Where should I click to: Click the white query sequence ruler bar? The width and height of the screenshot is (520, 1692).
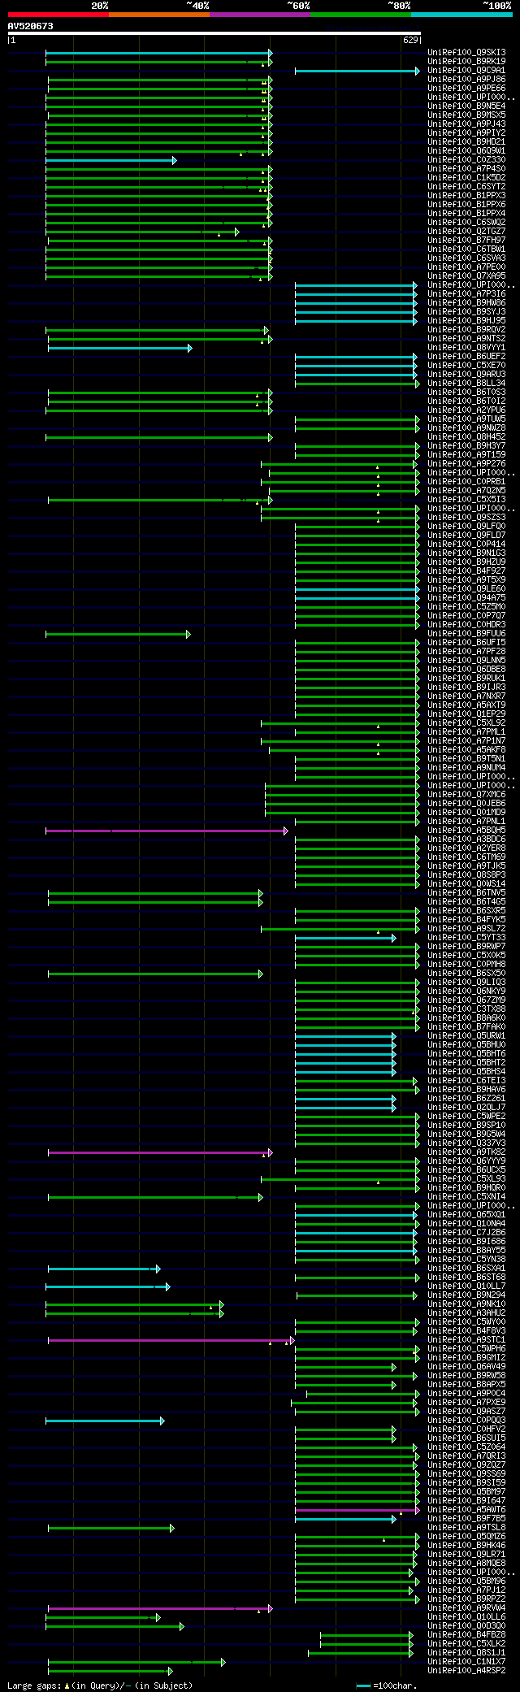point(214,33)
